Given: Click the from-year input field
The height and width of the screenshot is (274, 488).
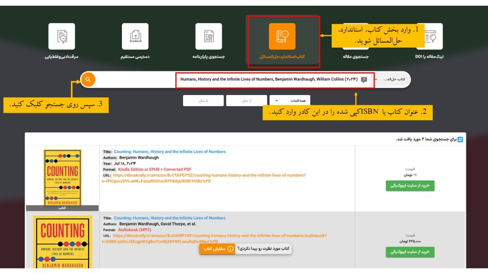Looking at the screenshot, I should click(x=246, y=101).
